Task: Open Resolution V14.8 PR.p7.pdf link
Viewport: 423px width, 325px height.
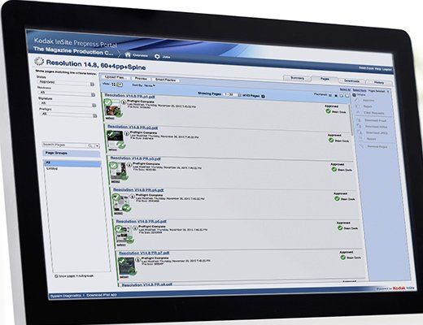Action: (144, 253)
